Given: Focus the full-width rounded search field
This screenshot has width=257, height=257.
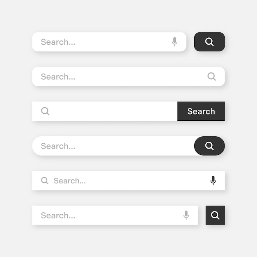Looking at the screenshot, I should (x=128, y=76).
